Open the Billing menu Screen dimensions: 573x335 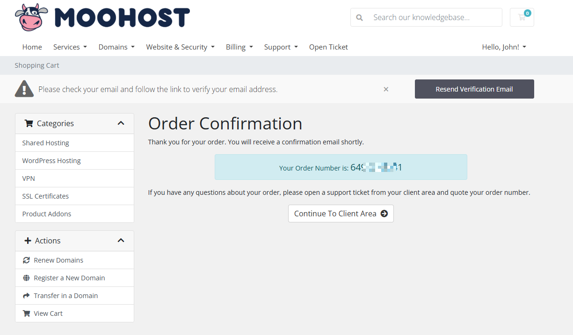pyautogui.click(x=239, y=47)
